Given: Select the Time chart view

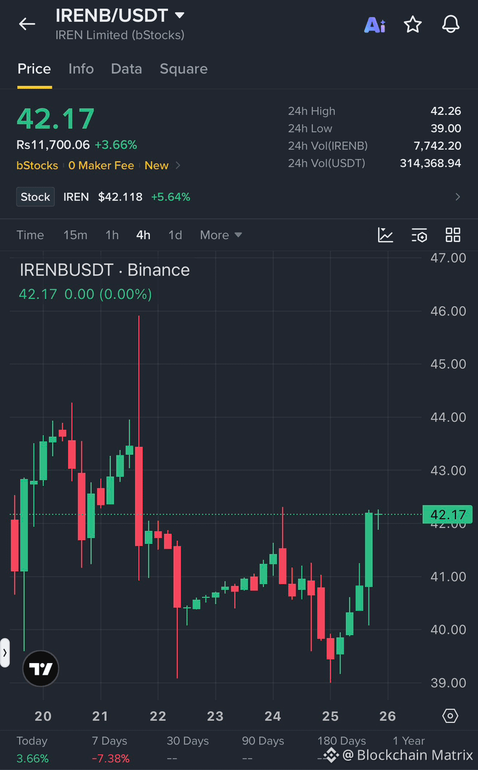Looking at the screenshot, I should (x=30, y=235).
